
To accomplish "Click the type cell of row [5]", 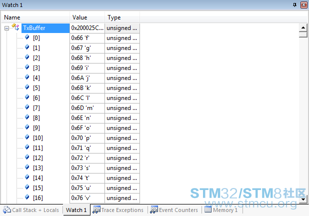I will tap(122, 88).
